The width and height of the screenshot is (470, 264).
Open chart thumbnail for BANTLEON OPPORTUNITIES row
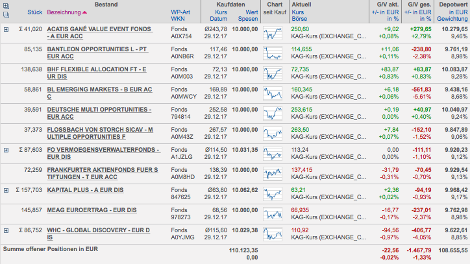pyautogui.click(x=273, y=53)
